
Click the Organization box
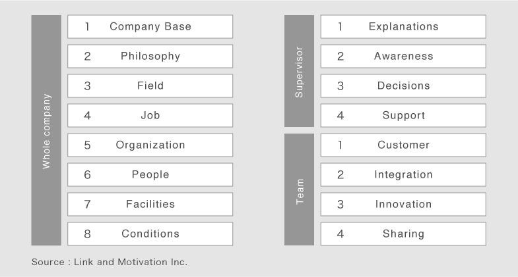click(150, 145)
